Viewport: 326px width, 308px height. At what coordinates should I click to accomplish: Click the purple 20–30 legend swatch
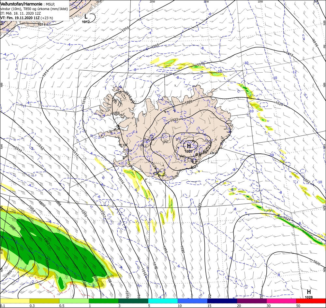[252, 301]
